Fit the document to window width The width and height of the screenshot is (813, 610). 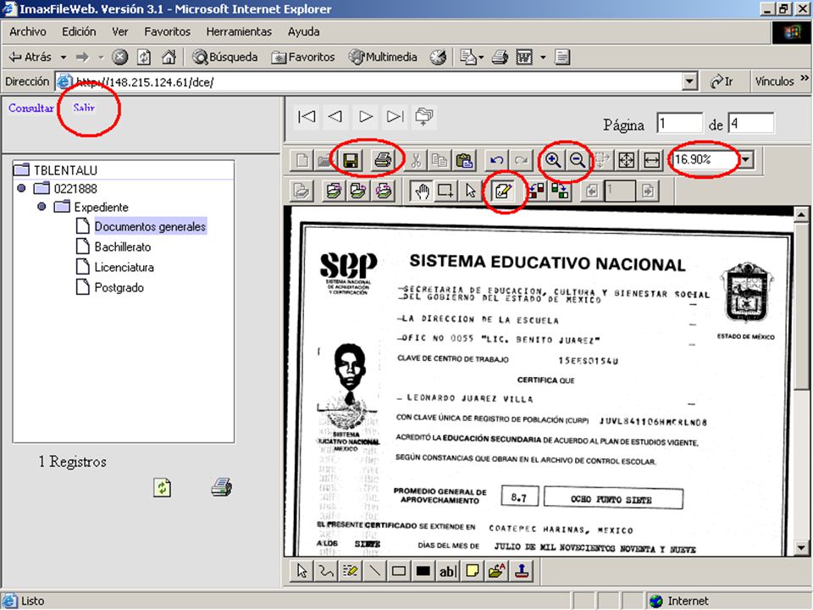click(x=651, y=160)
